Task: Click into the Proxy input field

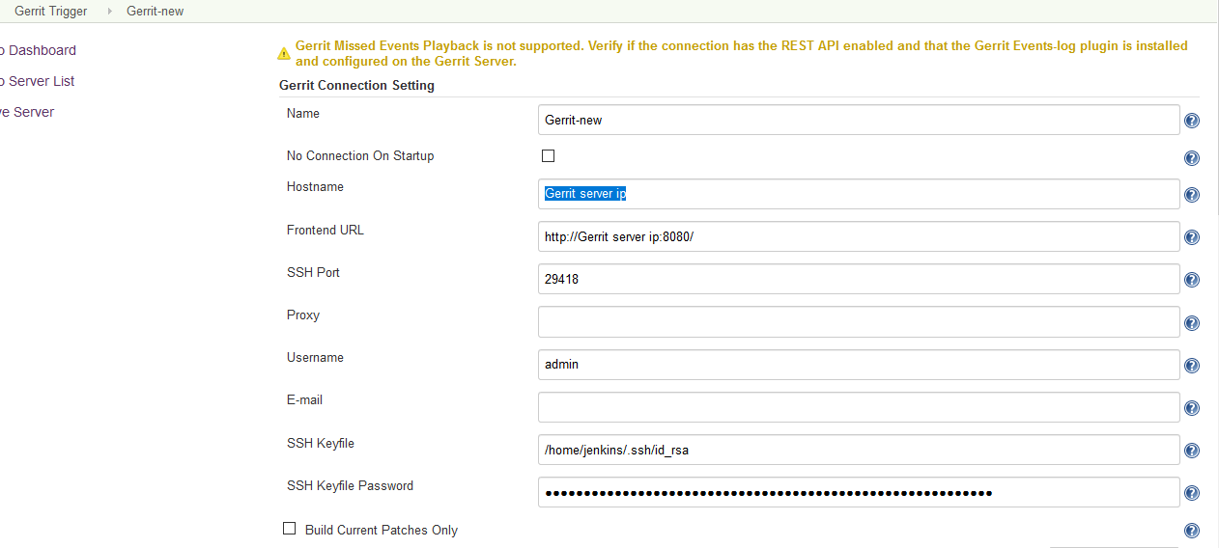Action: pos(858,321)
